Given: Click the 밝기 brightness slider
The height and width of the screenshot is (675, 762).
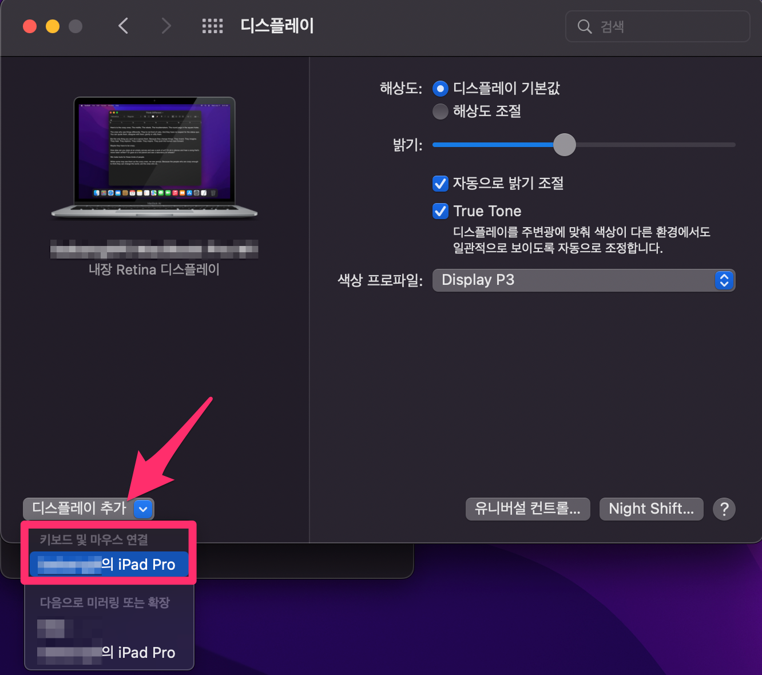Looking at the screenshot, I should (x=584, y=145).
